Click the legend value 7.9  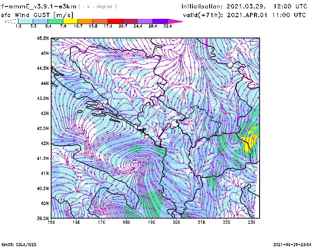[63, 26]
